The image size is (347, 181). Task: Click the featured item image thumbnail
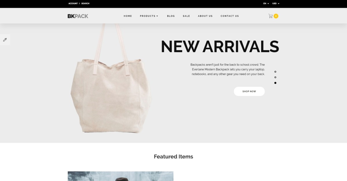[121, 176]
